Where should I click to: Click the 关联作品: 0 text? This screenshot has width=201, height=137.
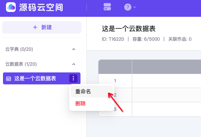coord(180,39)
